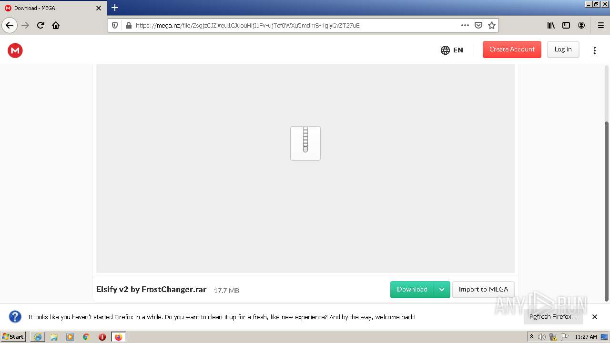
Task: Open the Windows Start menu
Action: click(x=13, y=337)
